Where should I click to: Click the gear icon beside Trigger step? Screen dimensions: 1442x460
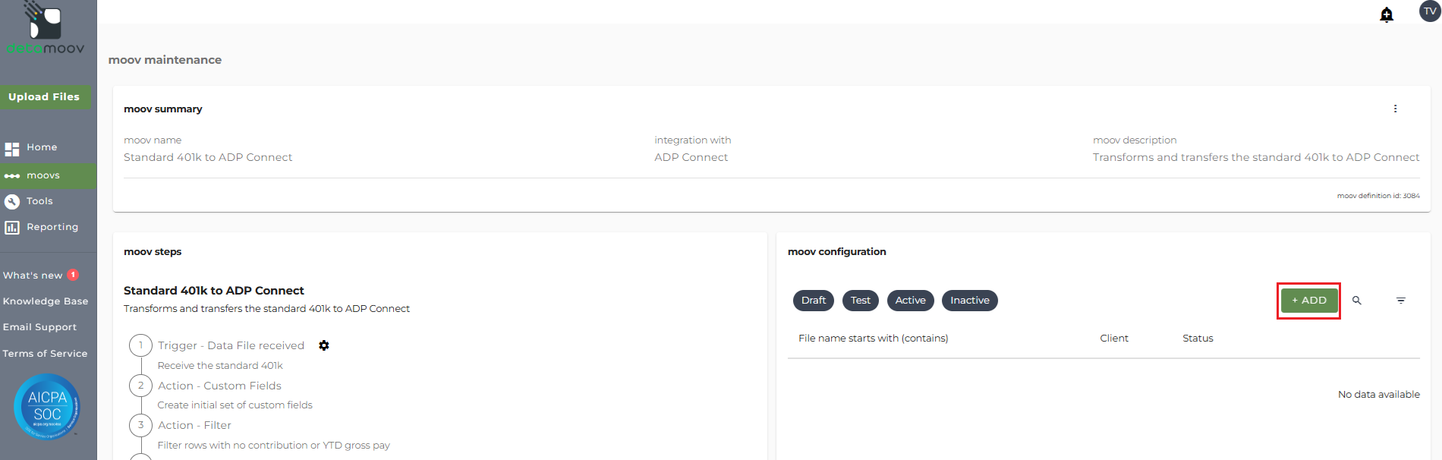[x=324, y=345]
